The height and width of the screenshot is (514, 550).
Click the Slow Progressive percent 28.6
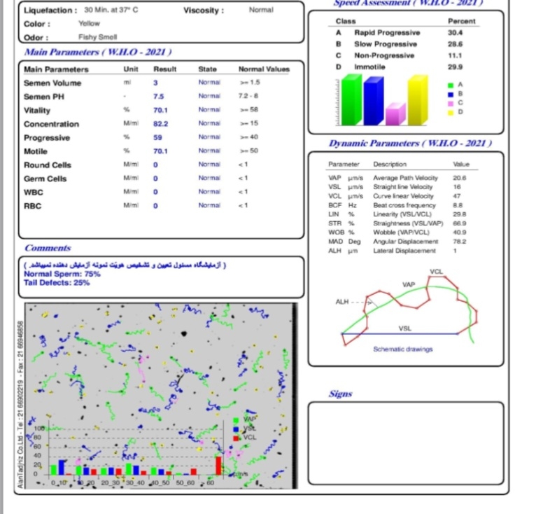pos(455,44)
